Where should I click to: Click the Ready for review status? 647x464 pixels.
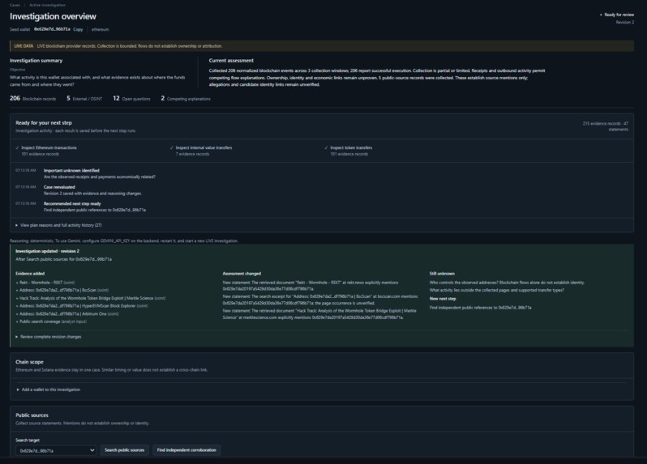617,15
